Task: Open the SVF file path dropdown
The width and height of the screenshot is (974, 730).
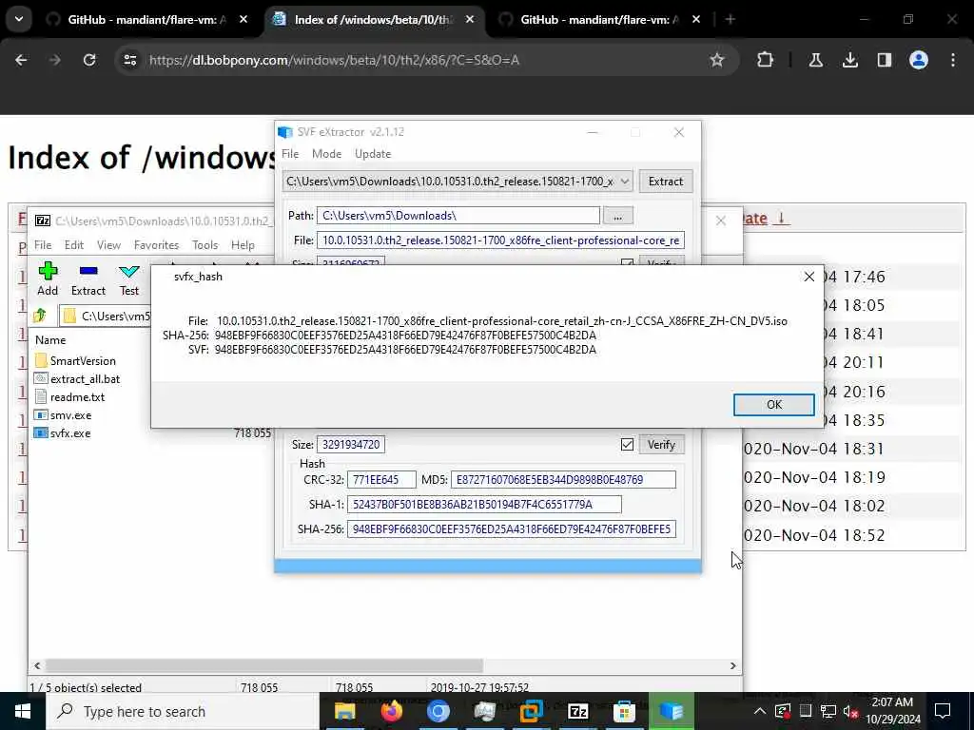Action: tap(624, 182)
